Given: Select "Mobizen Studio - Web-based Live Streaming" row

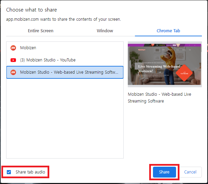Looking at the screenshot, I should (65, 72).
